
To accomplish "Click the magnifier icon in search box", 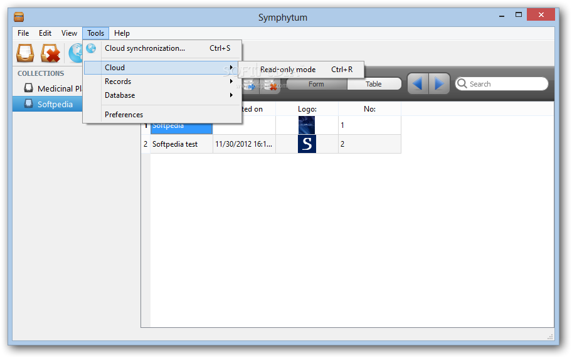I will tap(462, 83).
